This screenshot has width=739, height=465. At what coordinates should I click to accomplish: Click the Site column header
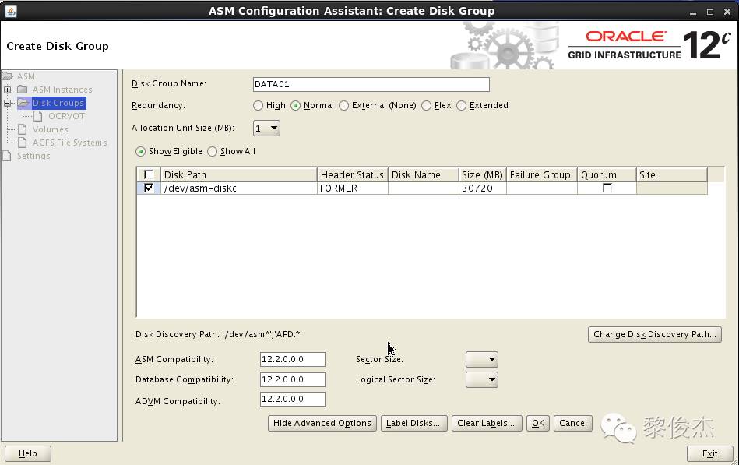pyautogui.click(x=671, y=174)
